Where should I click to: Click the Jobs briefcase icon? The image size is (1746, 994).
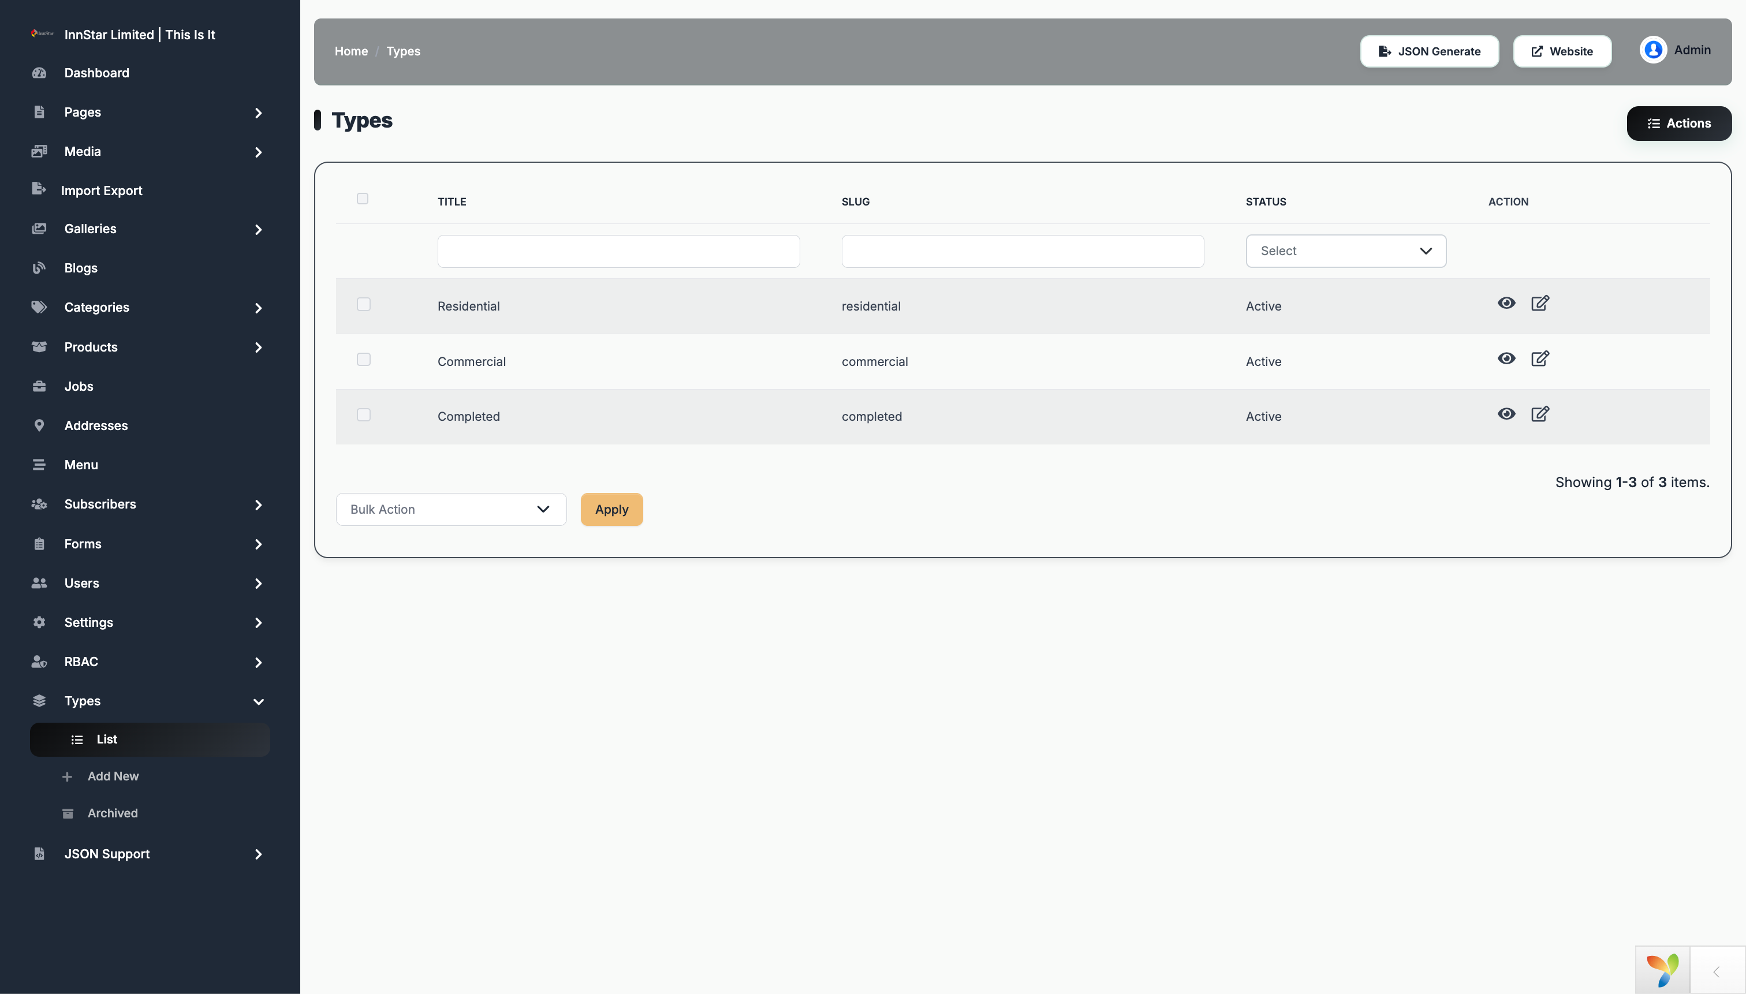pos(39,386)
